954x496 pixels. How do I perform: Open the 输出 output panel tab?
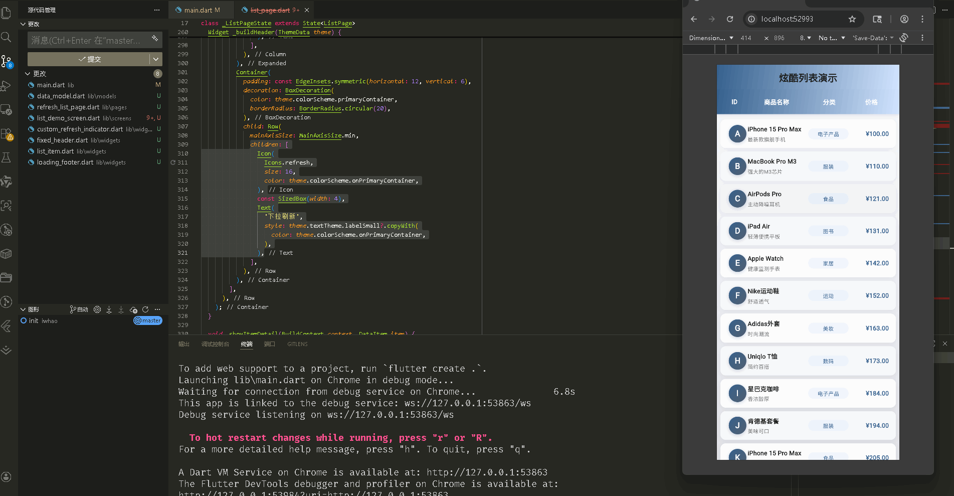[184, 344]
